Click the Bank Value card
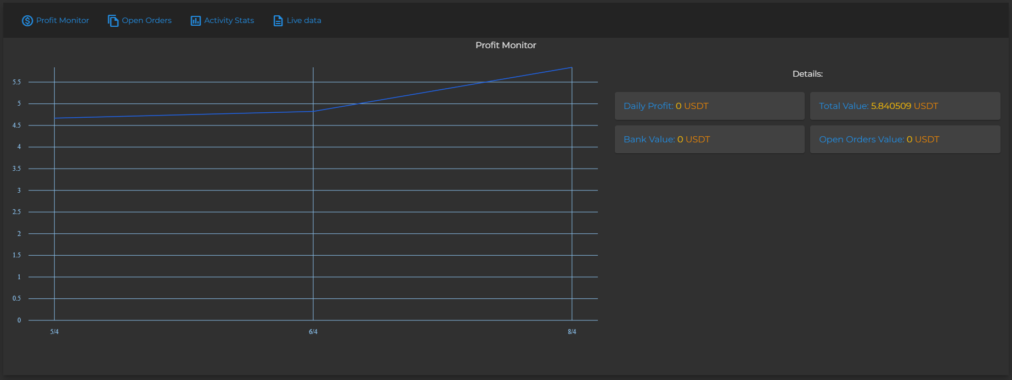Viewport: 1012px width, 380px height. [709, 140]
